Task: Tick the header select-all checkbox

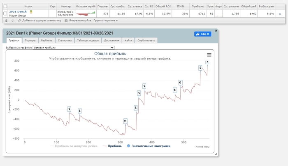Action: 5,7
